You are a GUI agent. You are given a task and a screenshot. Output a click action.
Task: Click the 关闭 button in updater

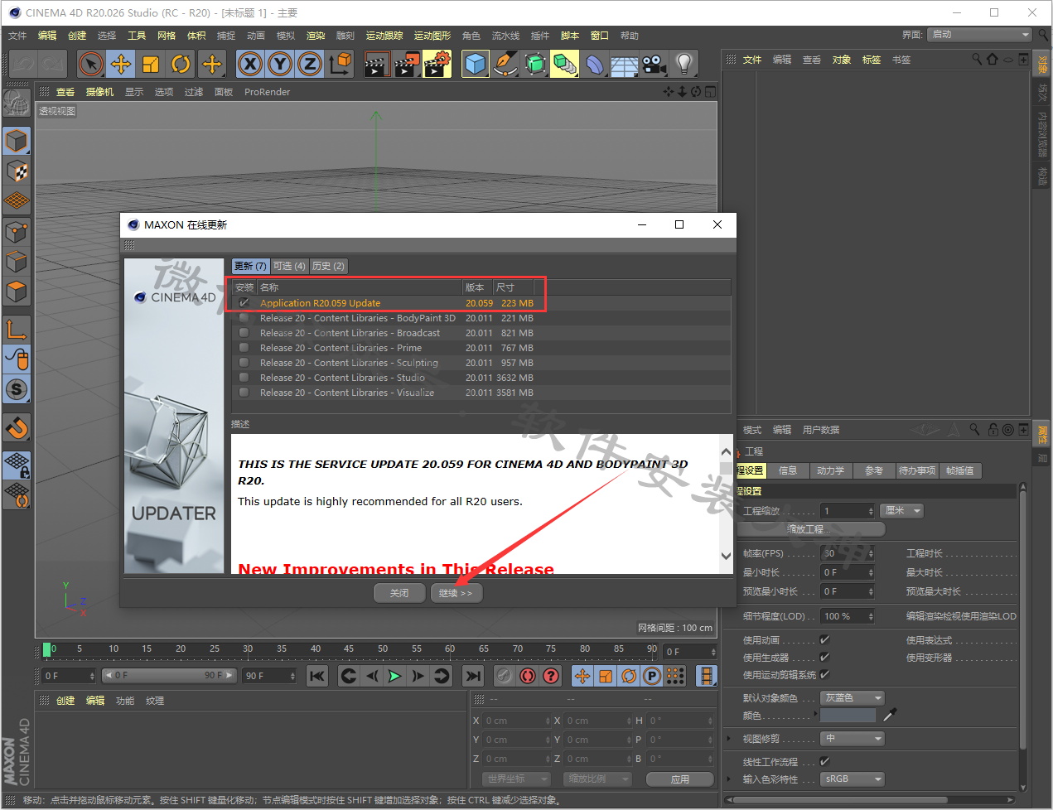pos(399,593)
